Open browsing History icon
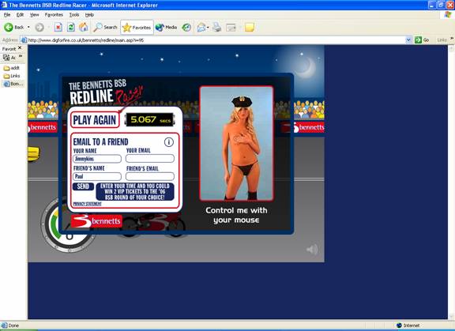This screenshot has width=455, height=331. (x=186, y=28)
